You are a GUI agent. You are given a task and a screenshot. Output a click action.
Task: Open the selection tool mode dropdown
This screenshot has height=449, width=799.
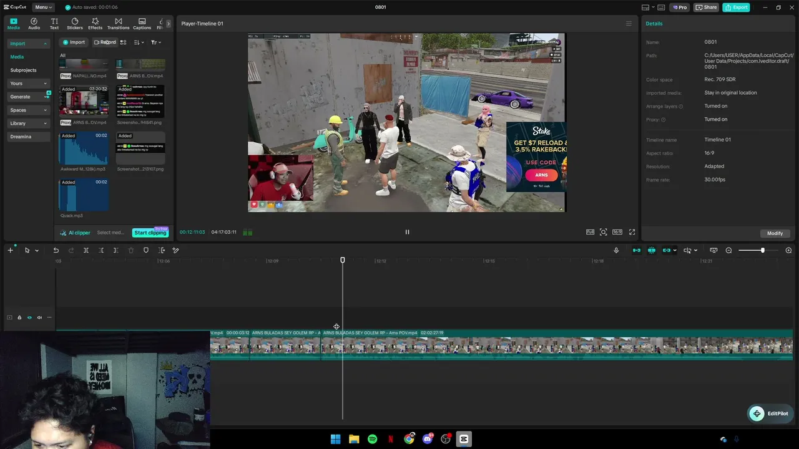(37, 251)
